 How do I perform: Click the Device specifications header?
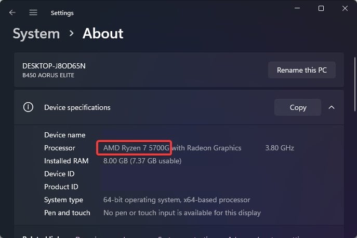pyautogui.click(x=77, y=107)
